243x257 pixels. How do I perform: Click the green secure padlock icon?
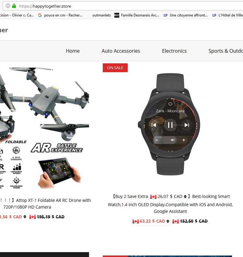[x=14, y=6]
